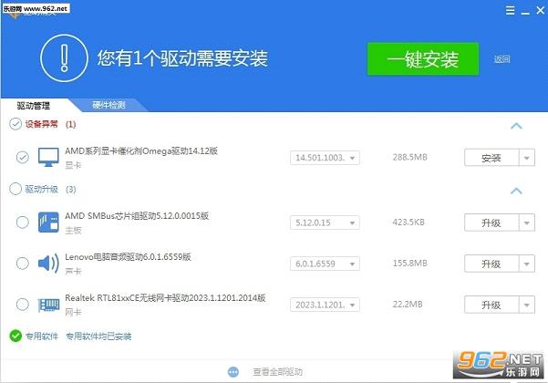The image size is (548, 383).
Task: Click the green checkmark beside 专用软件
Action: 16,336
